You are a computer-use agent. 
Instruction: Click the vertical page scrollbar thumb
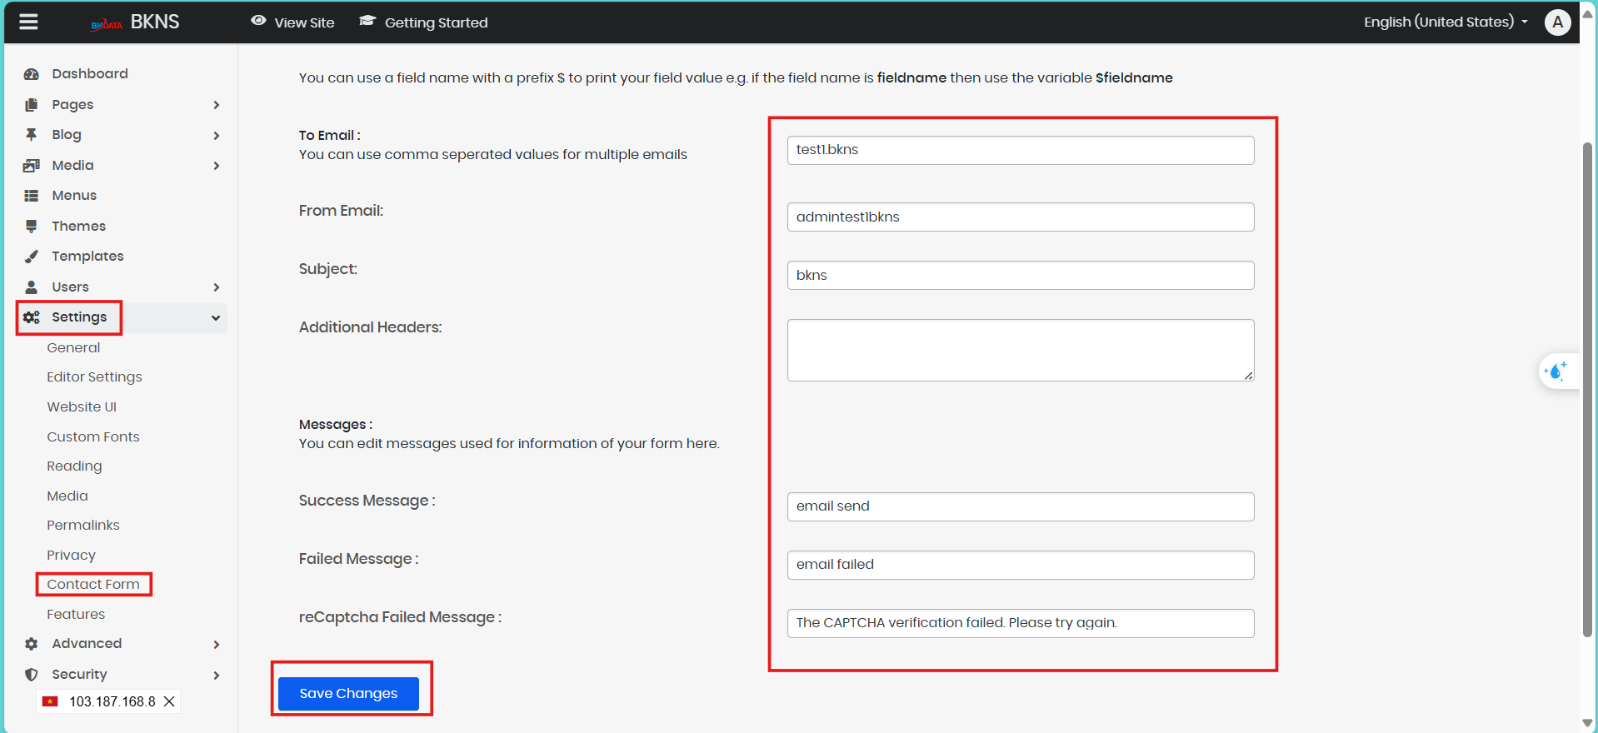point(1587,390)
